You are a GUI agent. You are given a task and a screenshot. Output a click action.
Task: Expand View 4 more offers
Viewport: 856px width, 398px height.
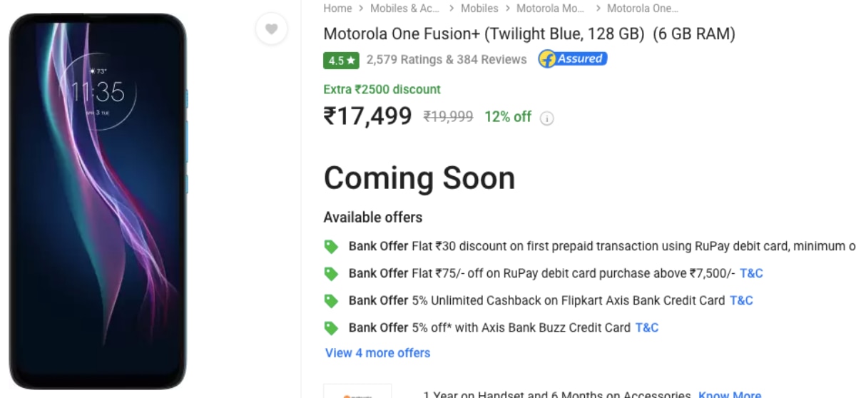tap(377, 353)
